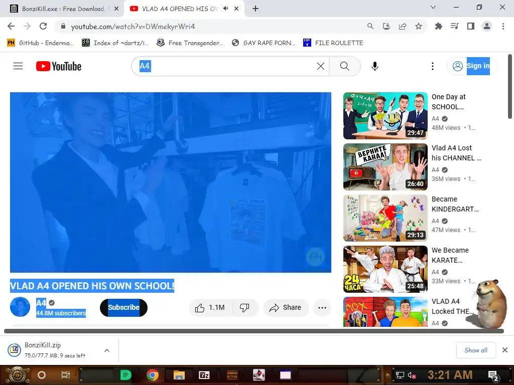Open Became KINDERGART... video thumbnail
The width and height of the screenshot is (514, 385).
coord(385,218)
